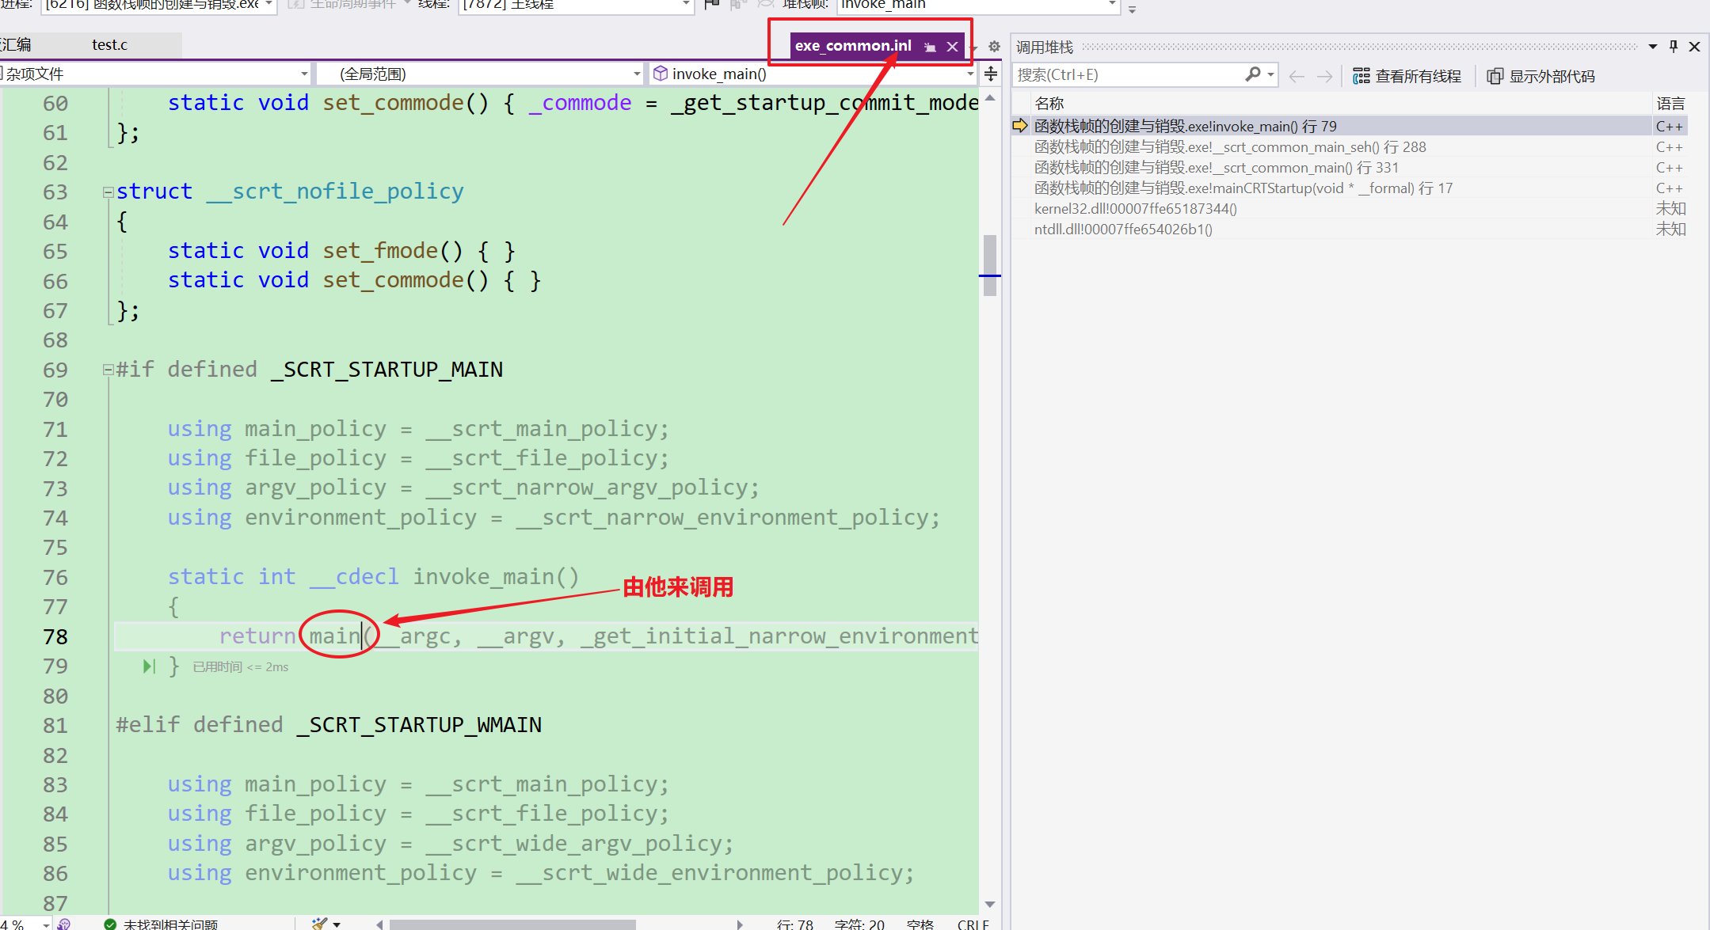The height and width of the screenshot is (930, 1710).
Task: Click the navigate forward arrow icon
Action: [x=1323, y=76]
